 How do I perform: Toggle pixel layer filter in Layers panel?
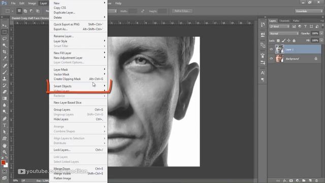click(x=294, y=26)
